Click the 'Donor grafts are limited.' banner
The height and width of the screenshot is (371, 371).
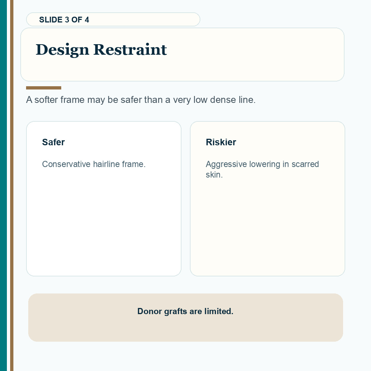coord(185,317)
